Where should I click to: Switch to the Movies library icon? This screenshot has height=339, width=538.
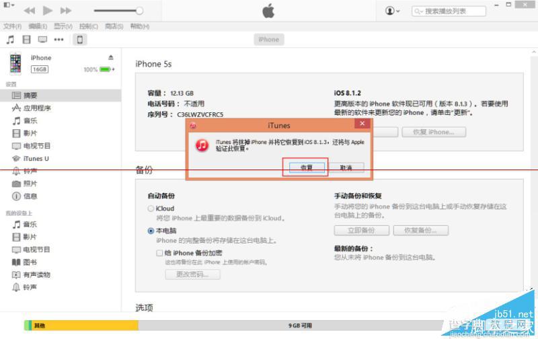(26, 40)
